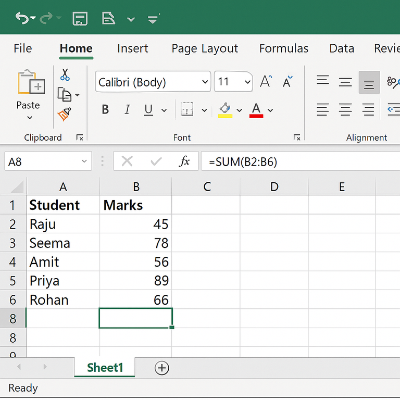
Task: Click the Cancel X in formula bar
Action: 127,161
